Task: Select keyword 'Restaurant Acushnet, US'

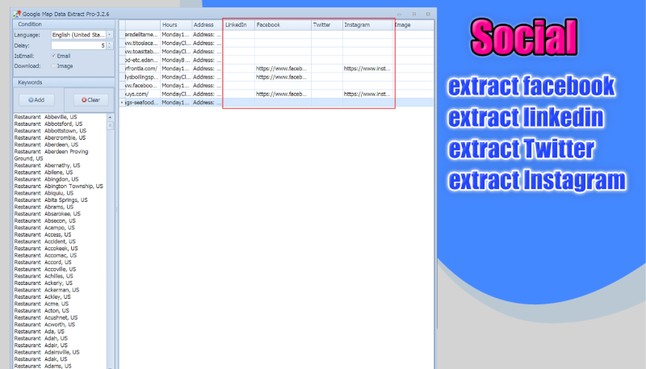Action: tap(46, 318)
